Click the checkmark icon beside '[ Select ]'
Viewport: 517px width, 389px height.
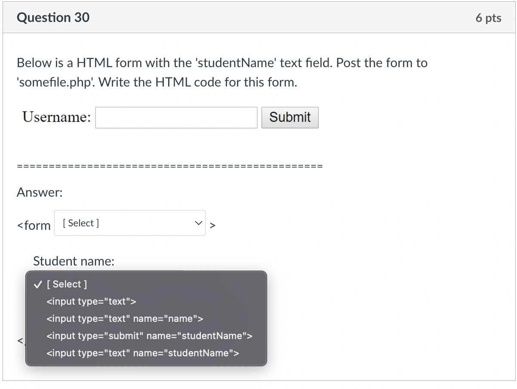(38, 284)
